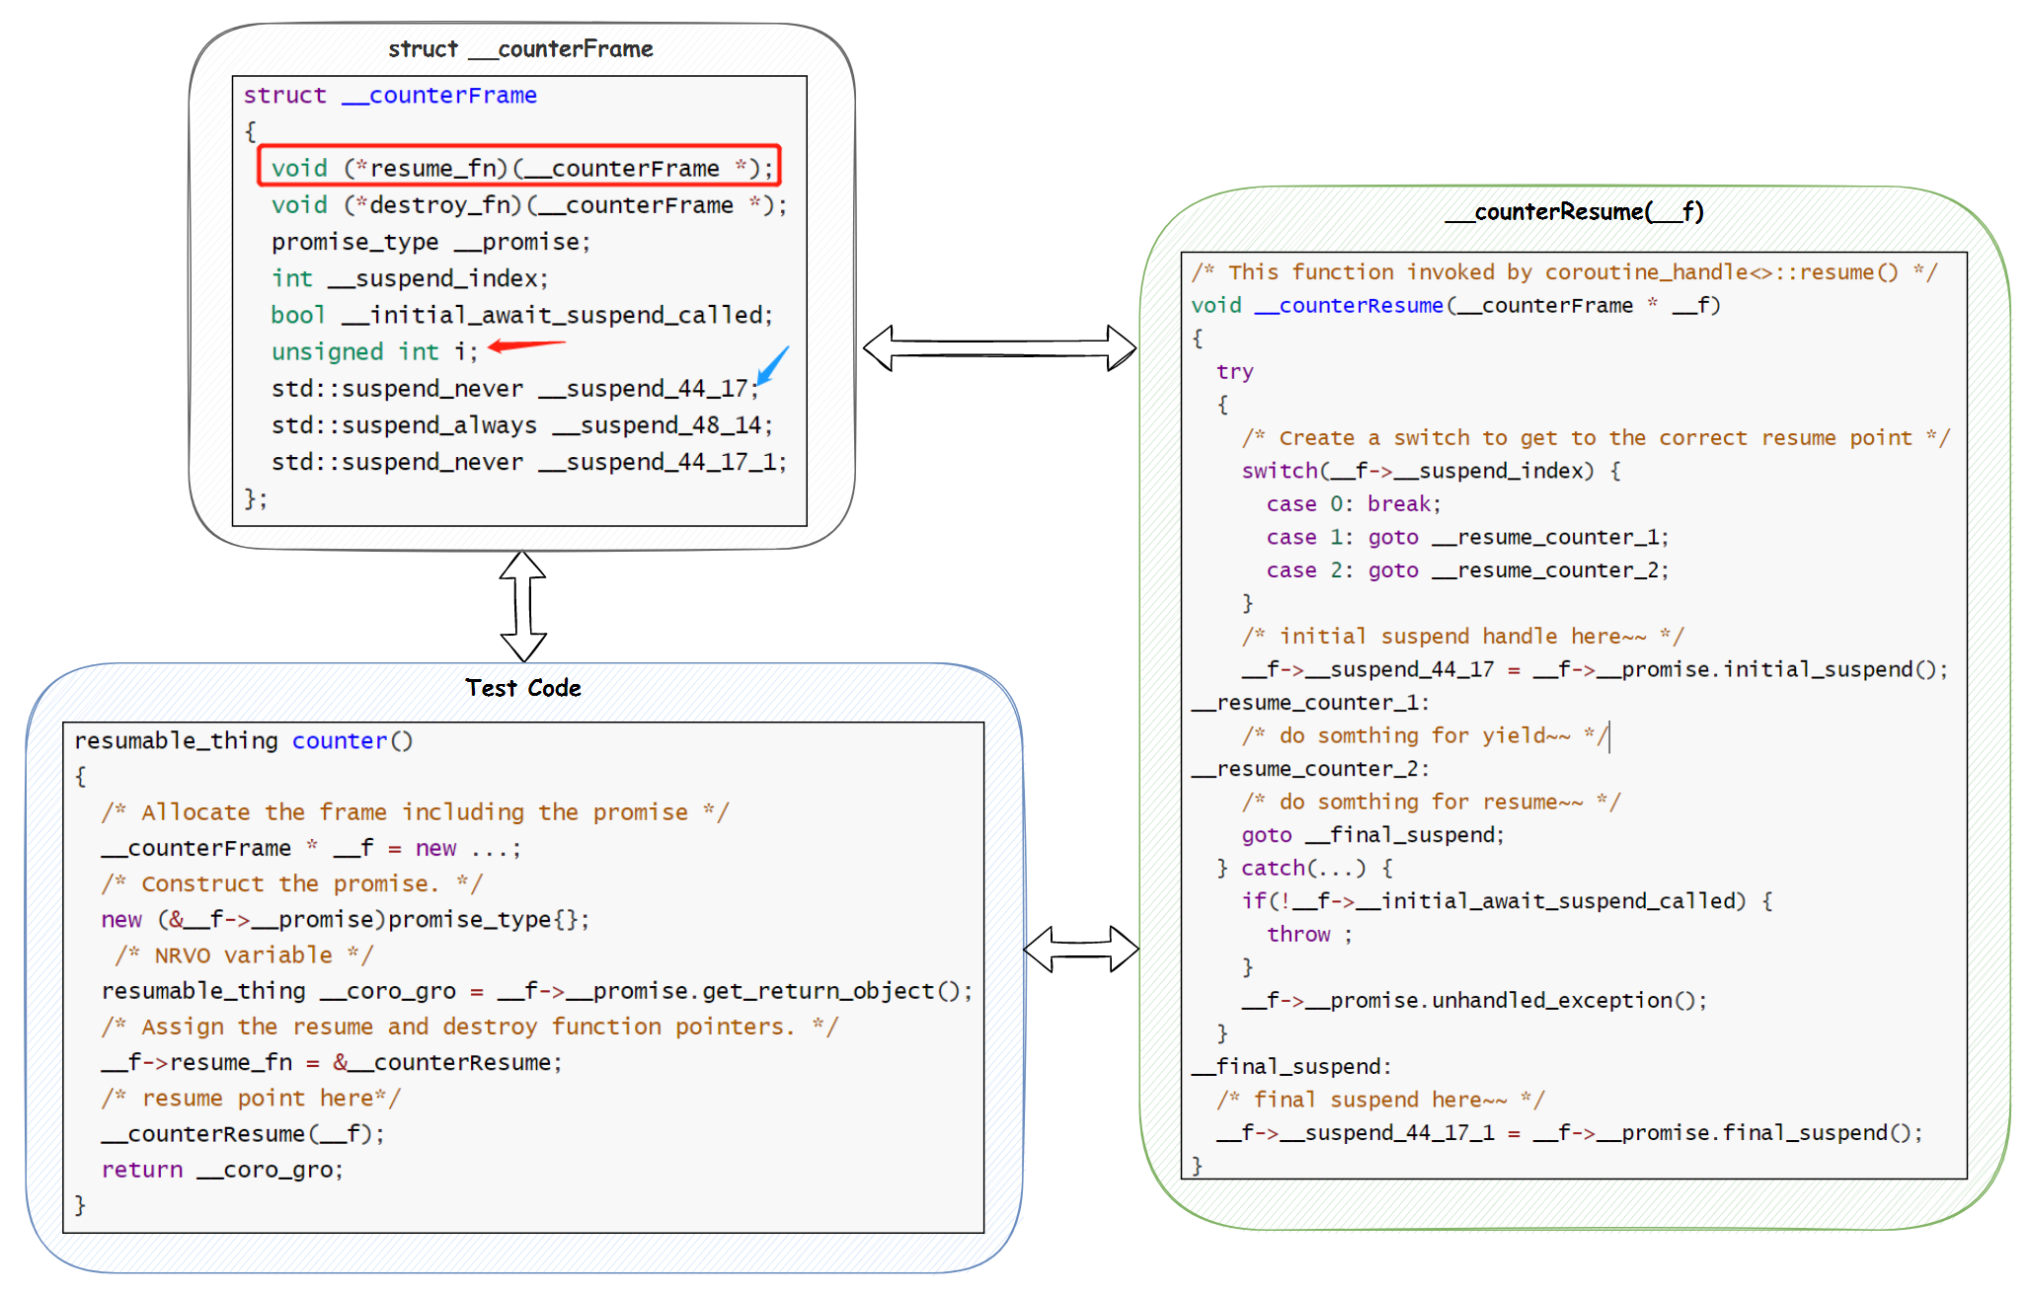This screenshot has height=1293, width=2031.
Task: Click the destroy_fn function pointer line
Action: tap(528, 204)
